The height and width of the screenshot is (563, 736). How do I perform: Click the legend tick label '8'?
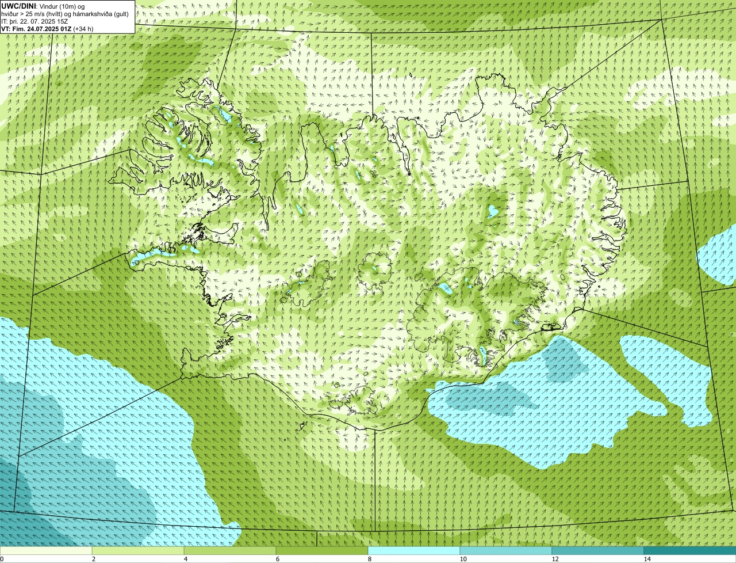(369, 559)
